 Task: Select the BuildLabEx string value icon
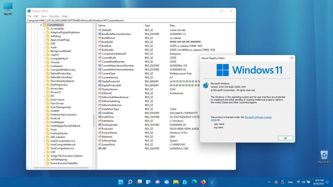100,50
